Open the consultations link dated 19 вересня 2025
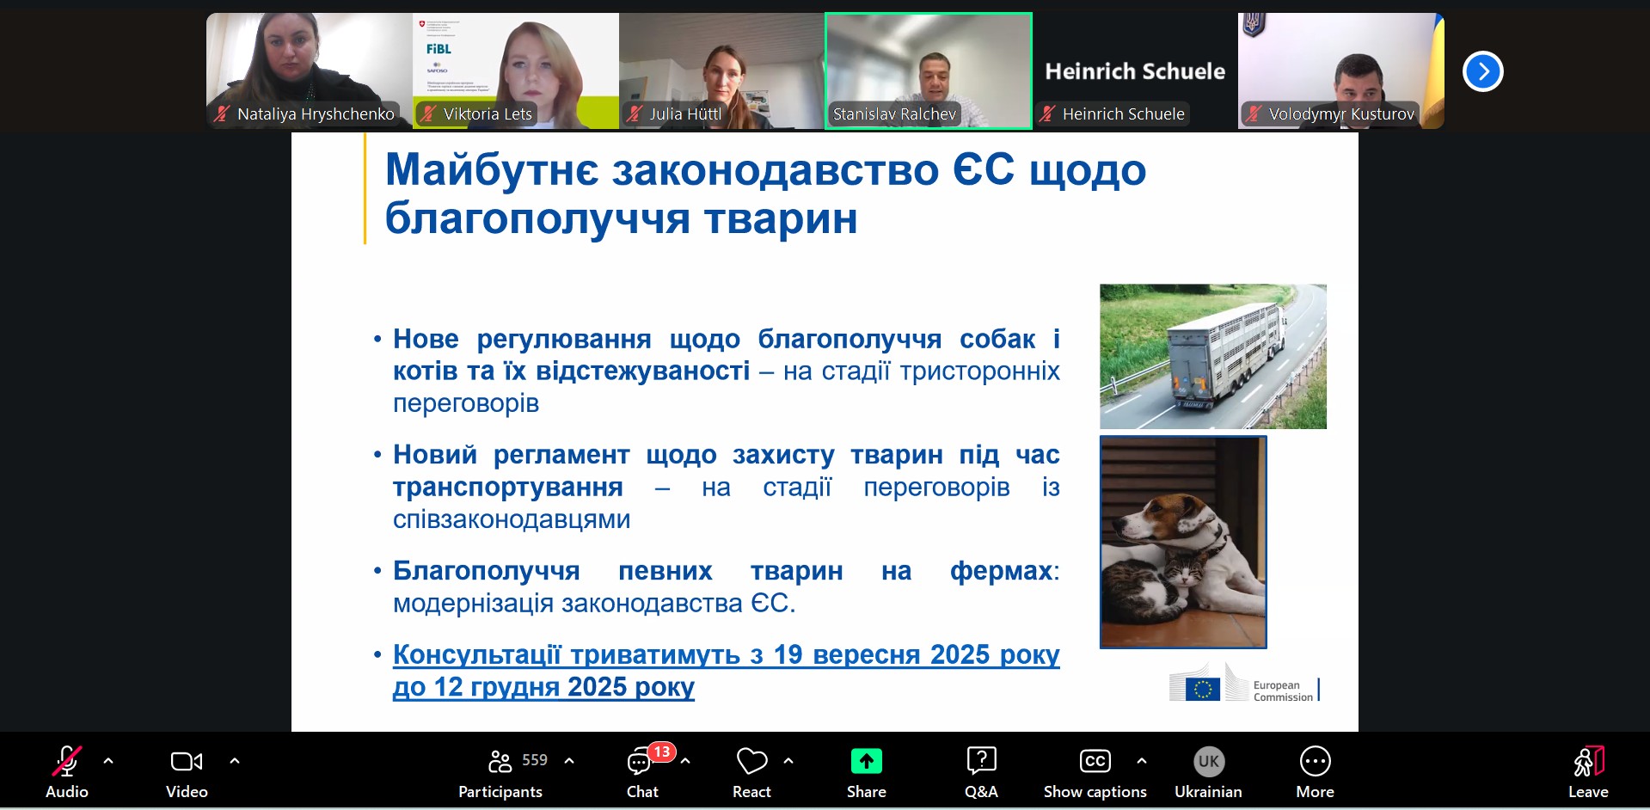1650x810 pixels. pos(726,671)
